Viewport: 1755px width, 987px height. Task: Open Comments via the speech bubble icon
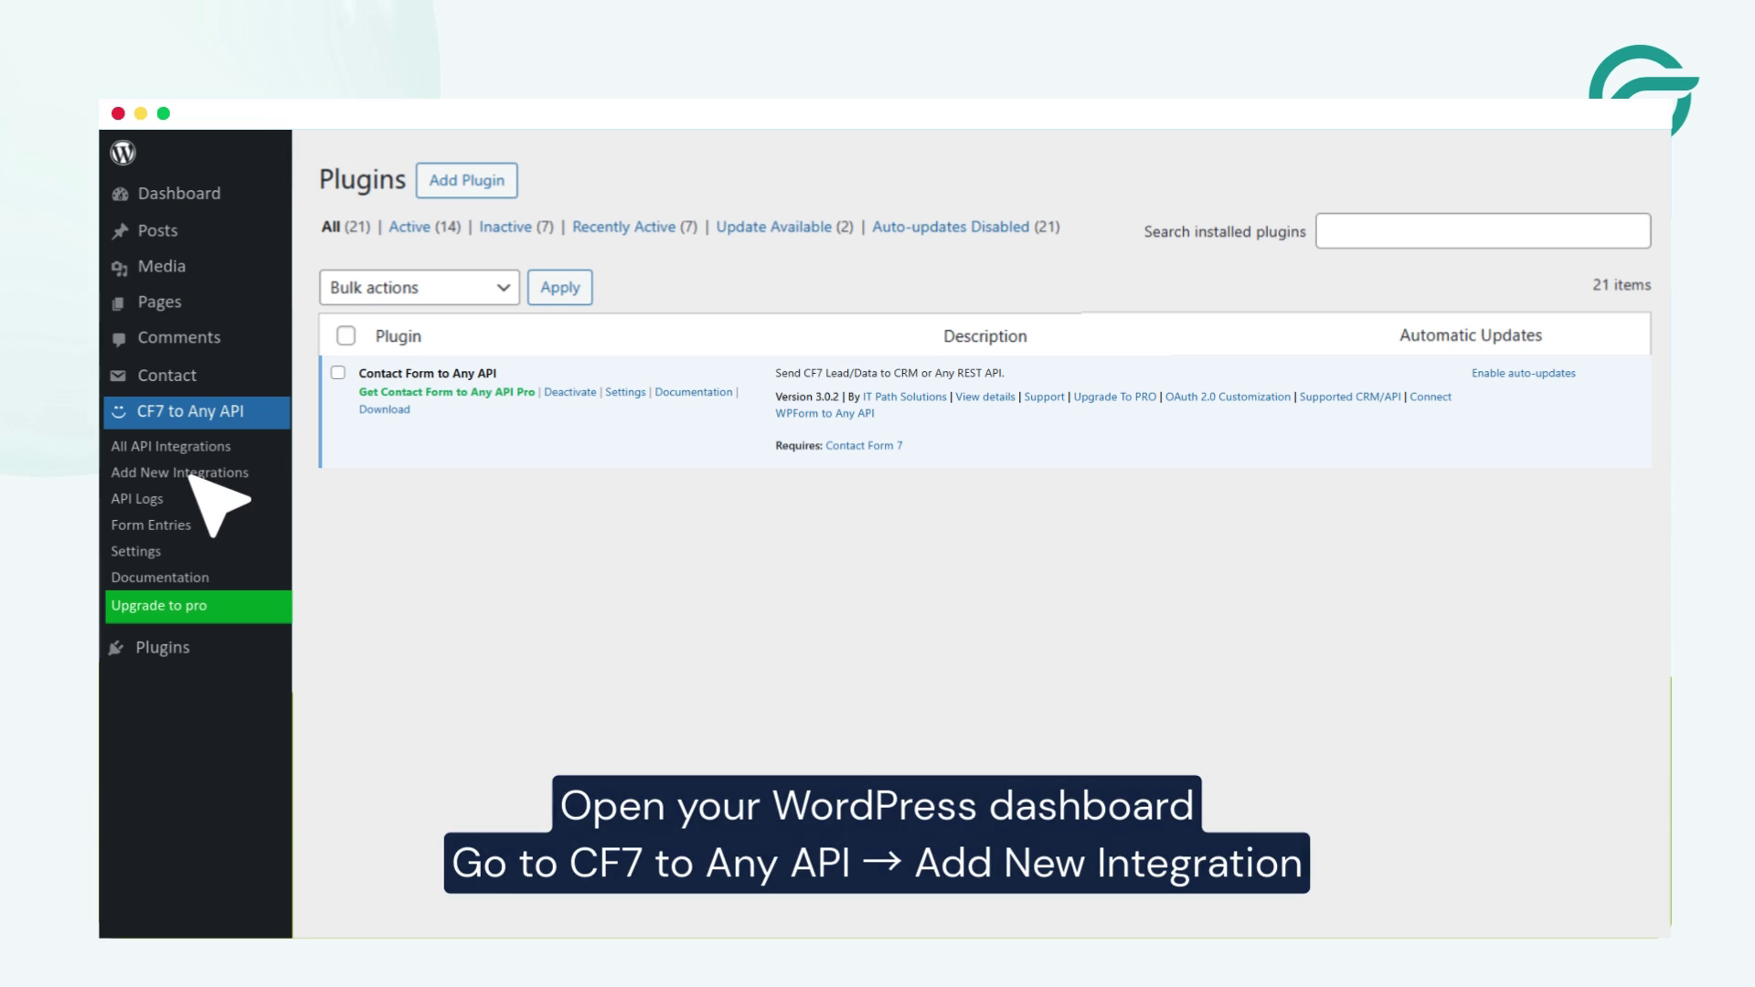(x=120, y=337)
